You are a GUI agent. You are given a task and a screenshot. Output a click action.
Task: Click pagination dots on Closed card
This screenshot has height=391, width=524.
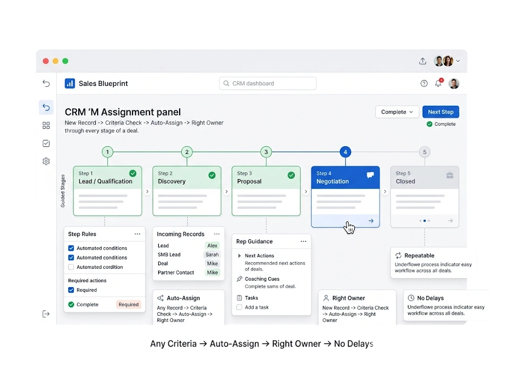(x=425, y=221)
